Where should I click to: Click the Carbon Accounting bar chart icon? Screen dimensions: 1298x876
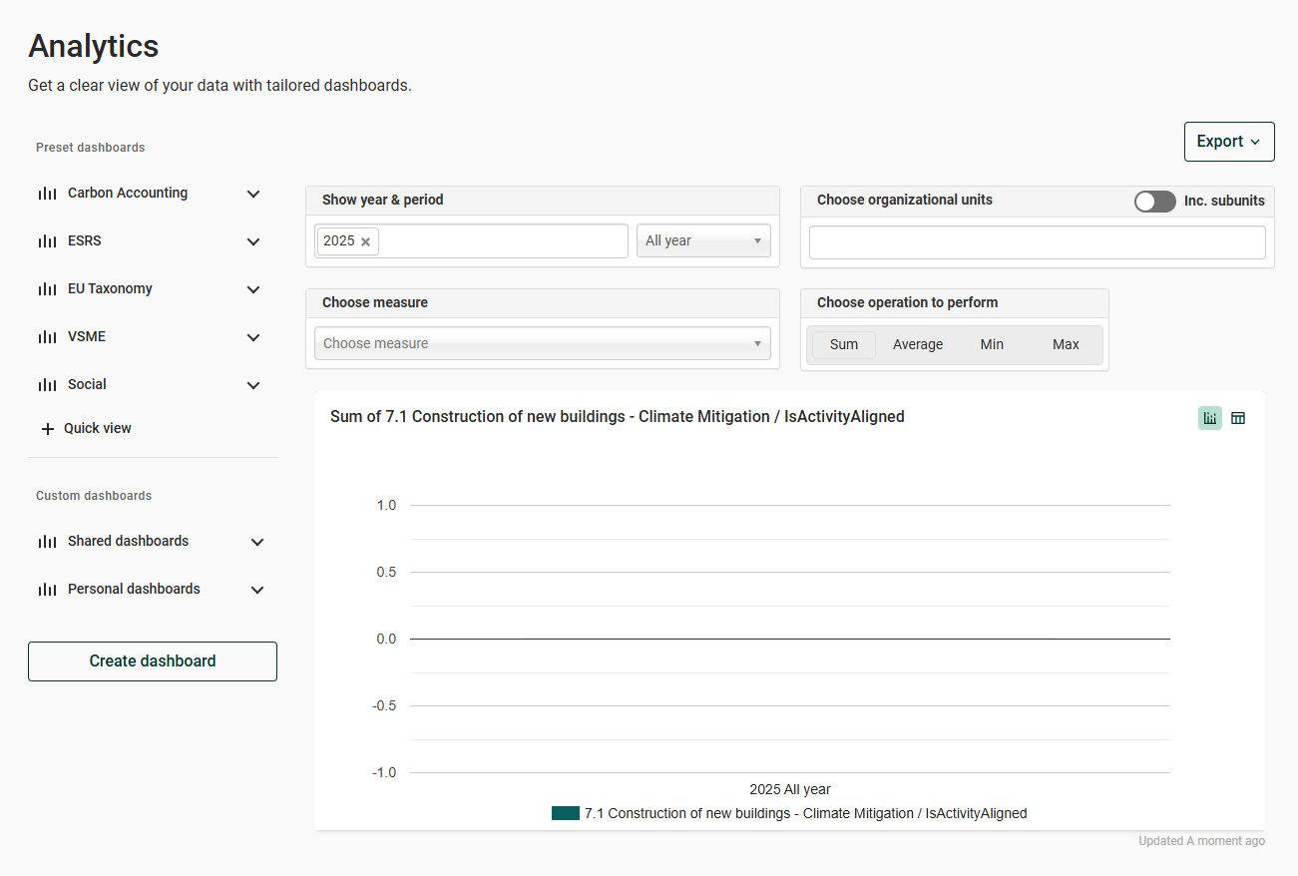coord(47,194)
